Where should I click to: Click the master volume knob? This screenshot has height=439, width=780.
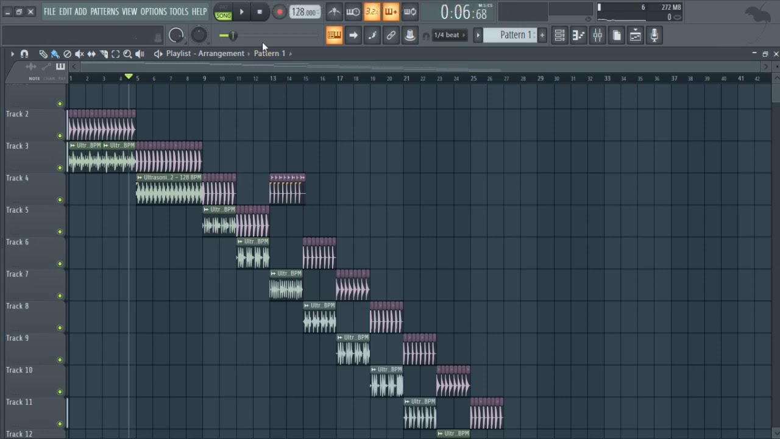(x=176, y=35)
